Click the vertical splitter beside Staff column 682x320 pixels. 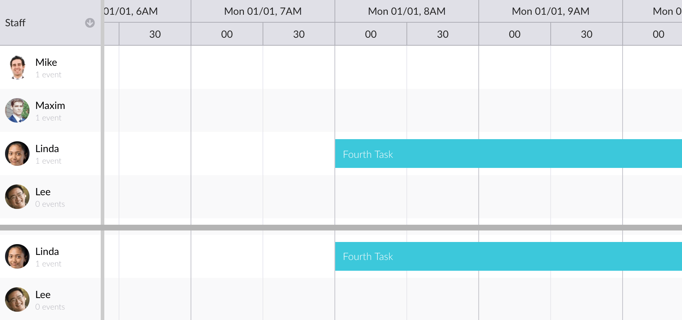[x=103, y=160]
